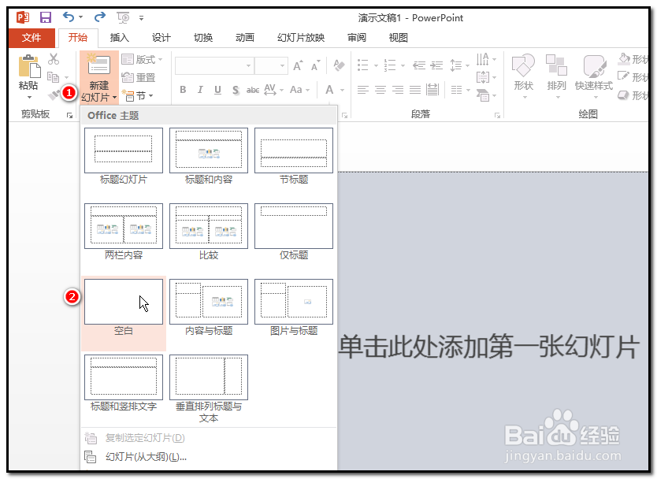Open the 剪贴板 dialog launcher

pos(69,115)
